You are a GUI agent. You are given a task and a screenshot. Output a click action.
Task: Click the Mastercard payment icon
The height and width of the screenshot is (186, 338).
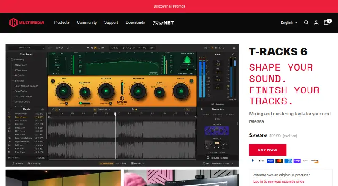click(279, 161)
